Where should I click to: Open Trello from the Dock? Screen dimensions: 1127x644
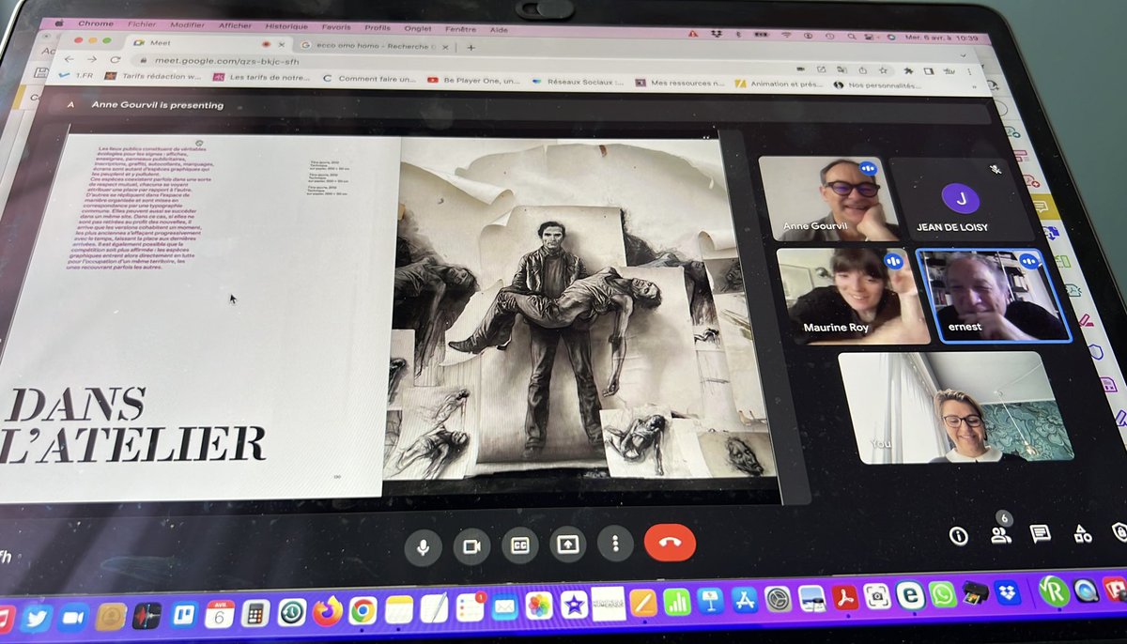pyautogui.click(x=185, y=615)
